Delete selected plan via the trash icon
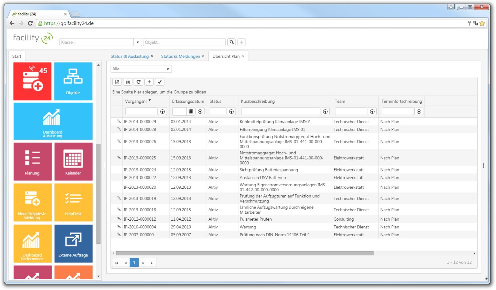The height and width of the screenshot is (290, 496). 128,82
